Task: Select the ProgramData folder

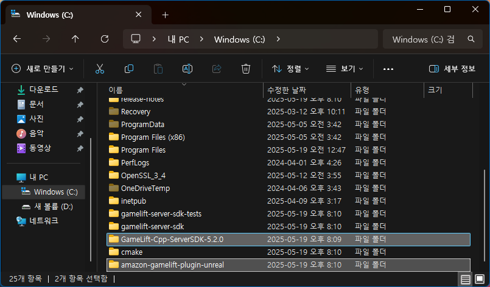Action: click(288, 124)
